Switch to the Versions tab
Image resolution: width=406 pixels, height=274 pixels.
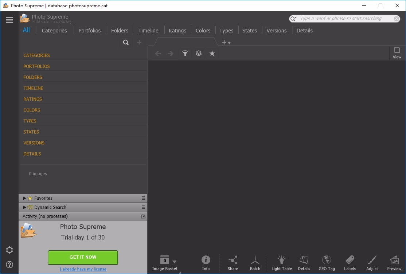(x=277, y=31)
